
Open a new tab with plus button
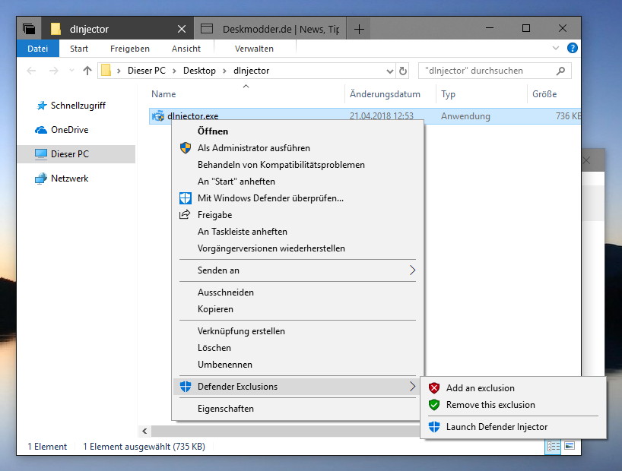(359, 29)
